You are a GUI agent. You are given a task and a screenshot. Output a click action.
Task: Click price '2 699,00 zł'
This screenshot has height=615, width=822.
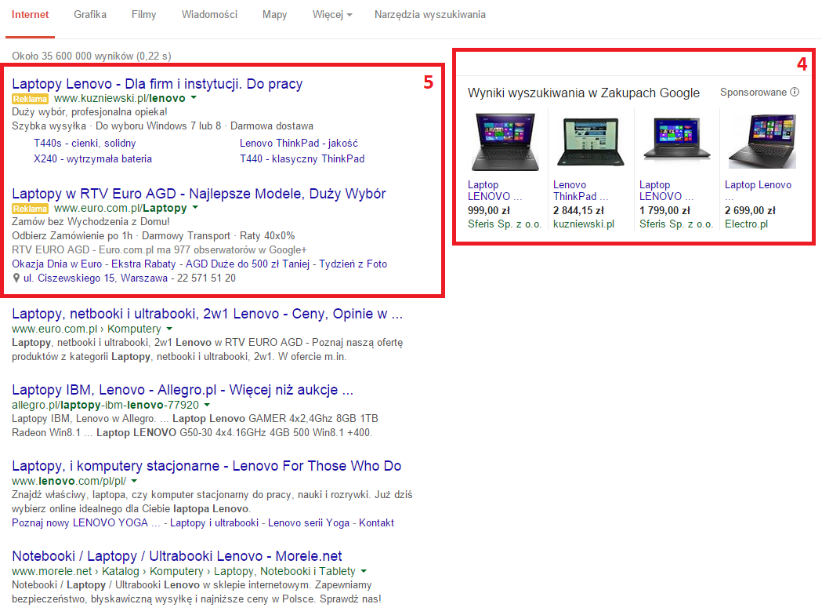(x=750, y=210)
